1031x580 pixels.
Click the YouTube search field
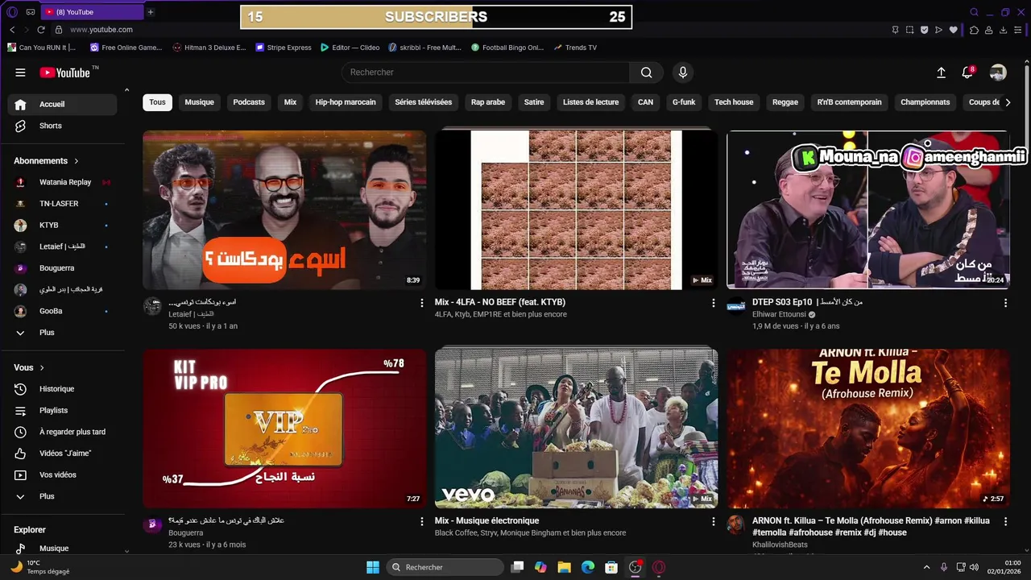[486, 72]
